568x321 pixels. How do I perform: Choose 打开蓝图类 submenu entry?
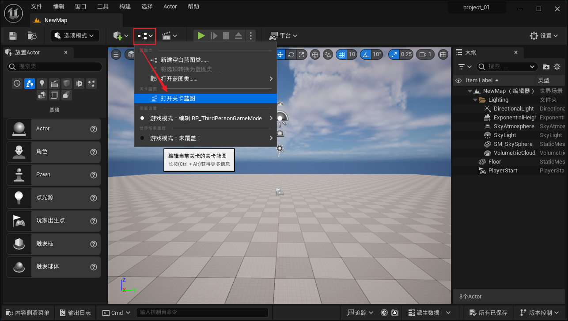click(x=205, y=79)
